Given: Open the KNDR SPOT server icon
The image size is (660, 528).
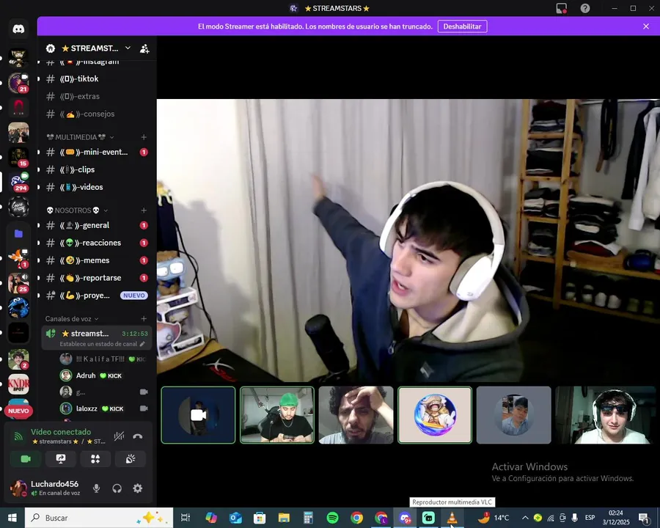Looking at the screenshot, I should coord(18,384).
